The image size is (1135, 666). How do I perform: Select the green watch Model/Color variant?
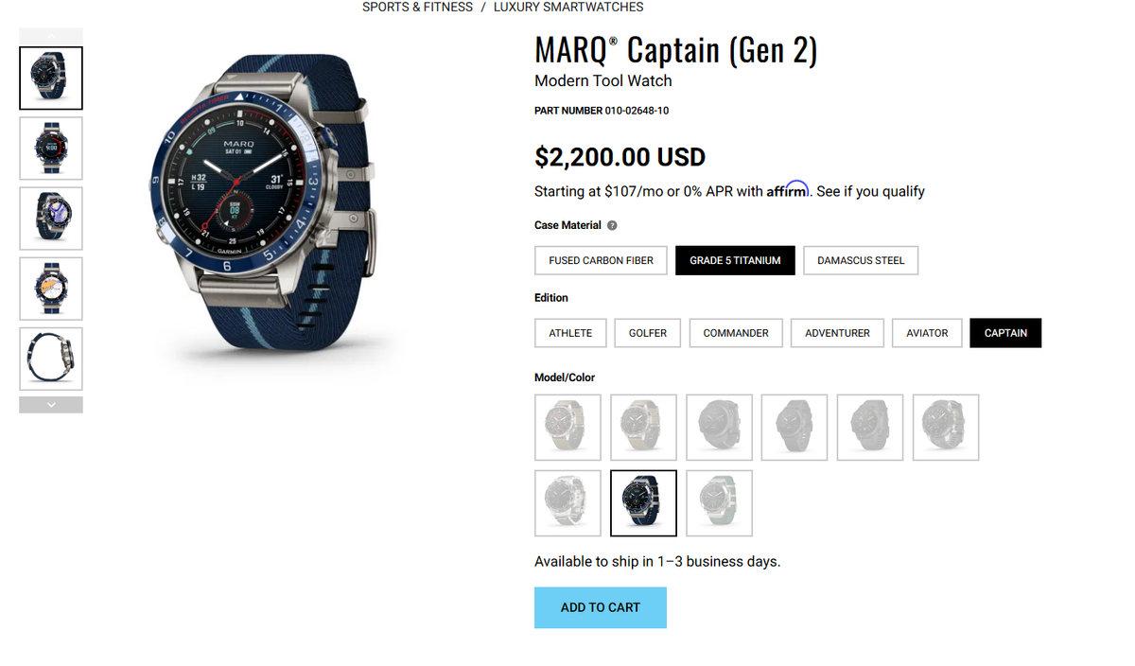[x=719, y=503]
